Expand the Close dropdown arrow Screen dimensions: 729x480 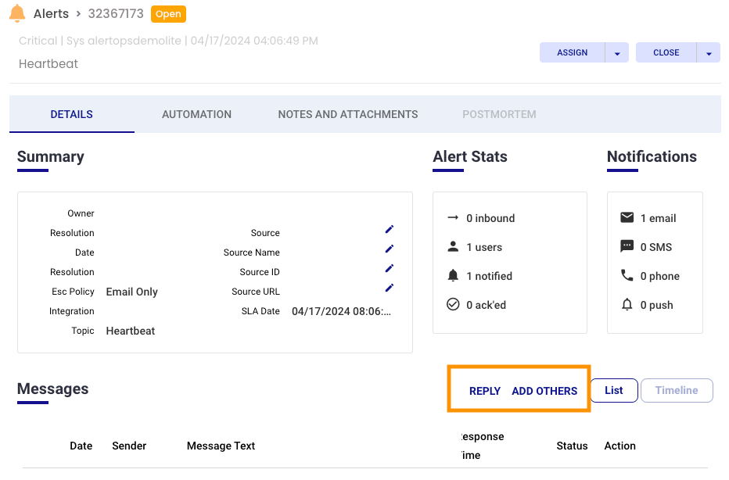click(x=709, y=53)
